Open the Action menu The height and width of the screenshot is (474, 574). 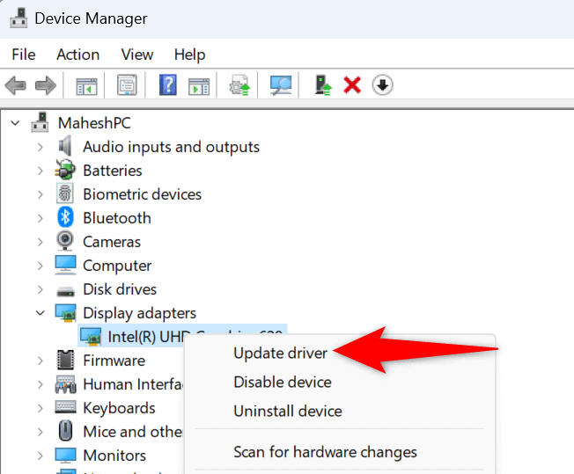78,55
